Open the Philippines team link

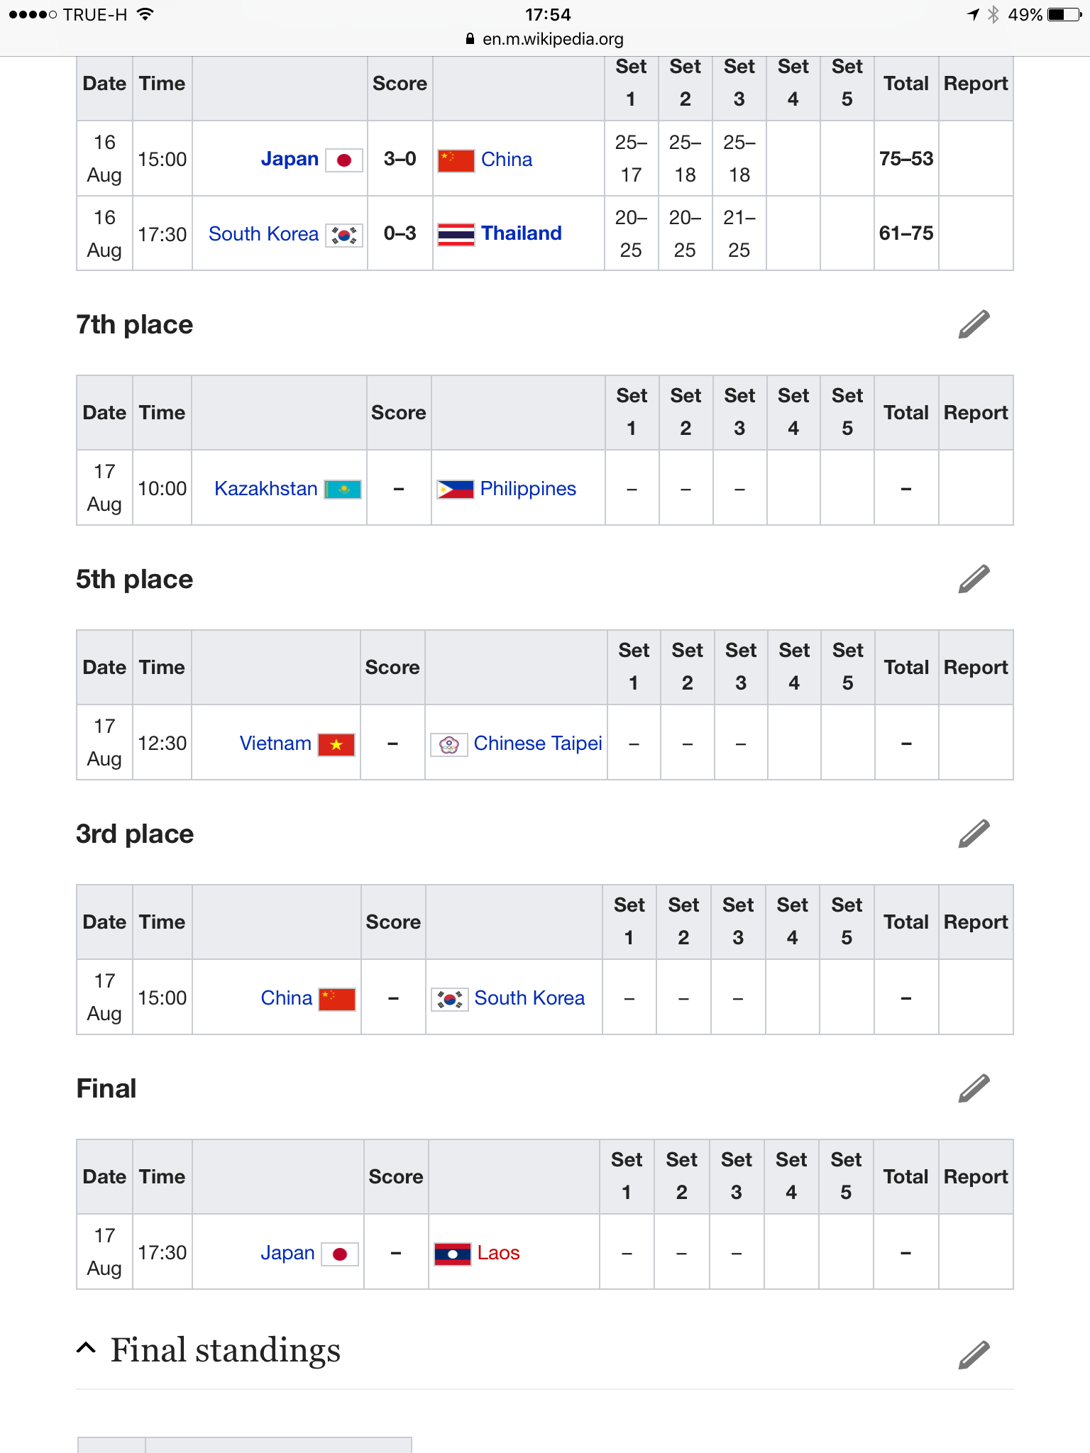(x=528, y=489)
